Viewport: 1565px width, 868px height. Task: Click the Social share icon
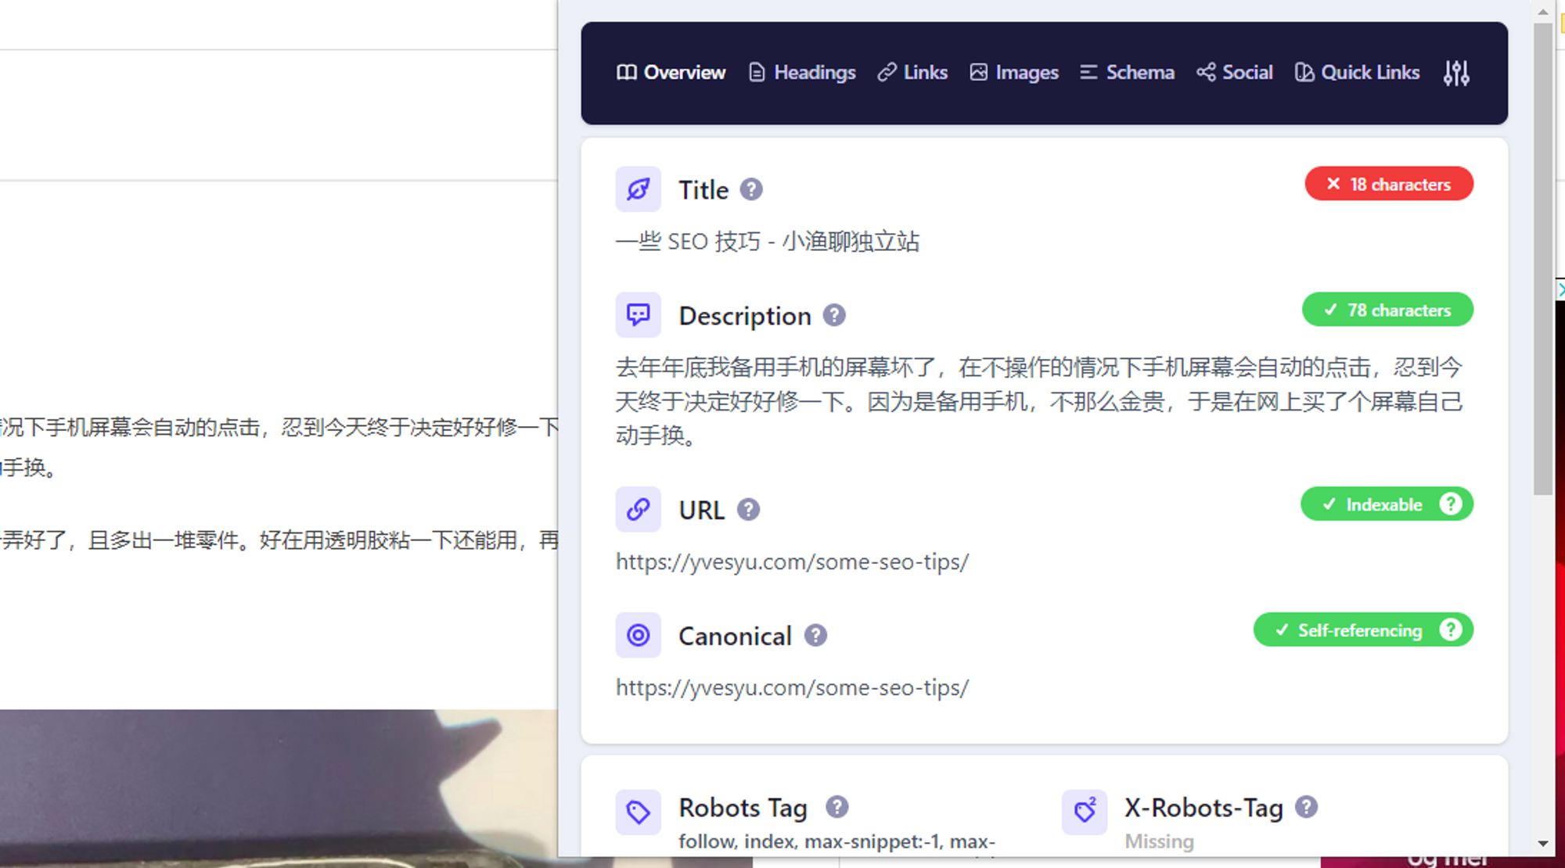click(1206, 73)
